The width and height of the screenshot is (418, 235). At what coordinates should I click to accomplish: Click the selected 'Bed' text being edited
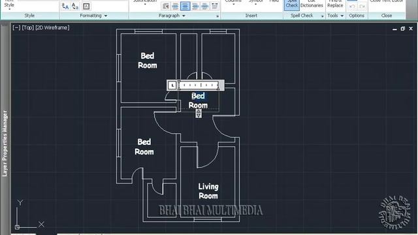pos(199,96)
